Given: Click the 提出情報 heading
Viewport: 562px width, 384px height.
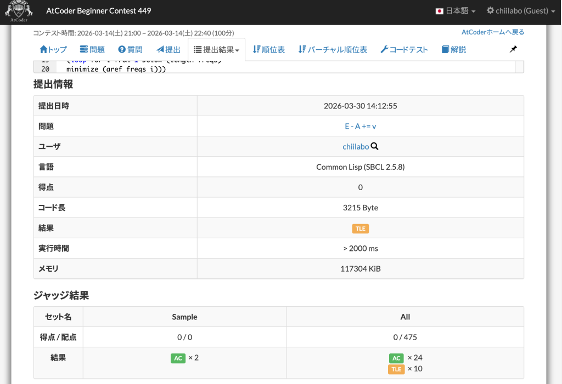Looking at the screenshot, I should pyautogui.click(x=53, y=84).
